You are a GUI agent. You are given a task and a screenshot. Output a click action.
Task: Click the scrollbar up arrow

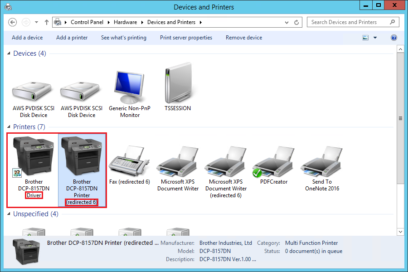pos(400,49)
